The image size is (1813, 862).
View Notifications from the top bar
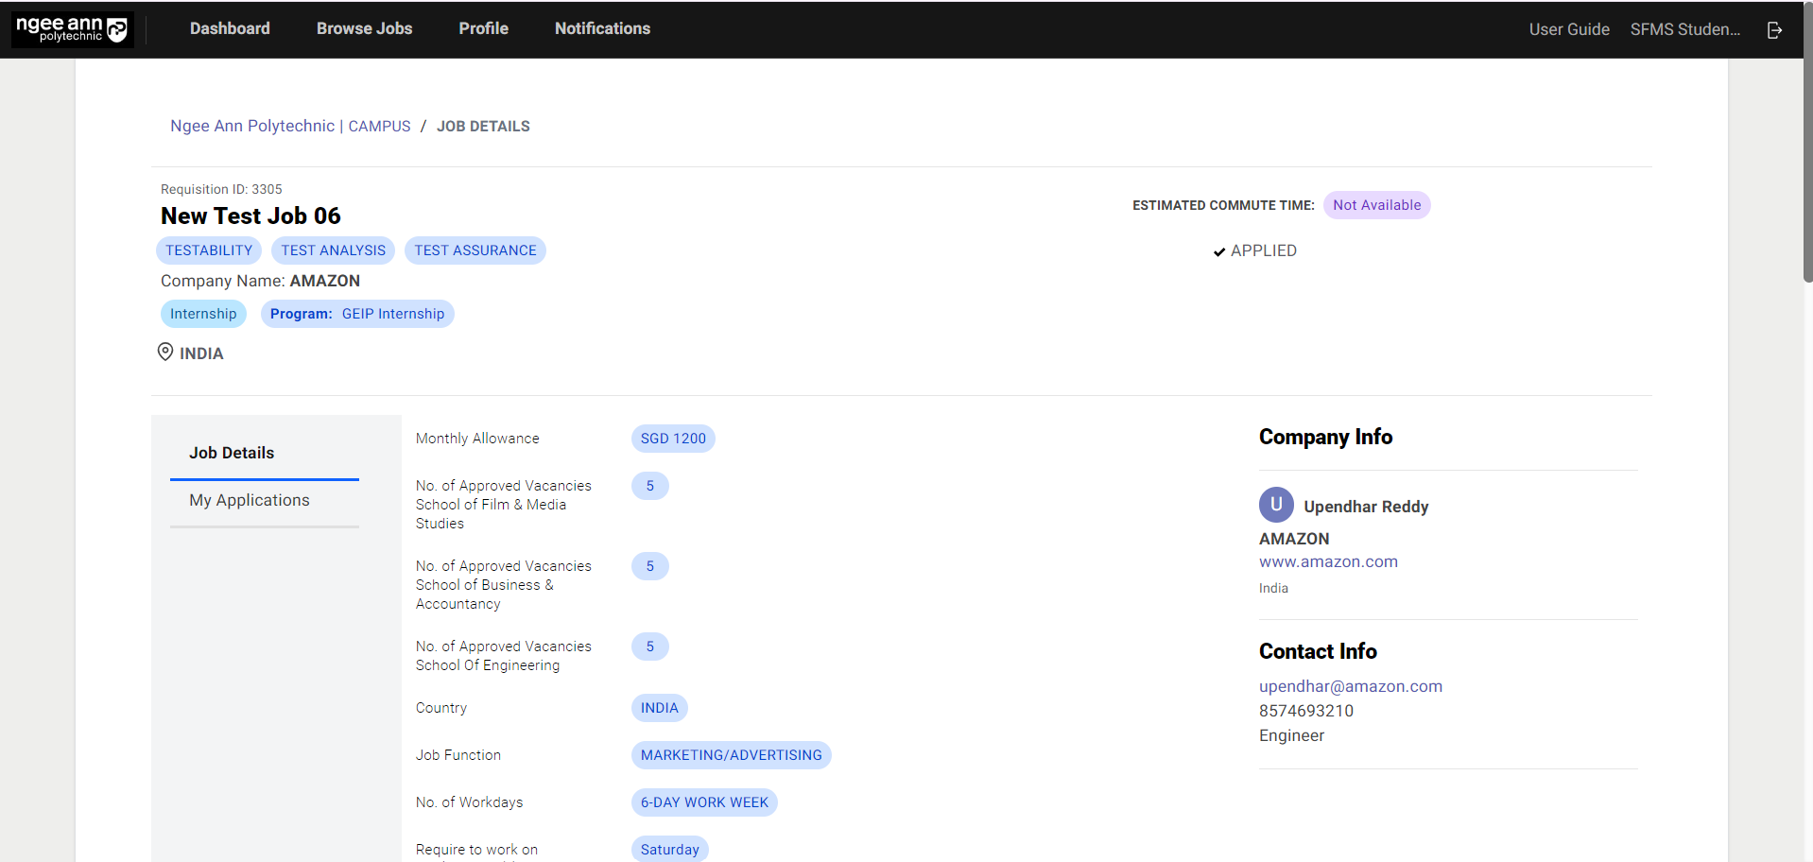coord(602,28)
